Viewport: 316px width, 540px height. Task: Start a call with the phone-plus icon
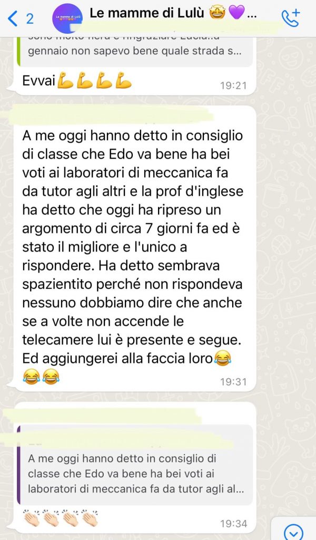click(291, 18)
